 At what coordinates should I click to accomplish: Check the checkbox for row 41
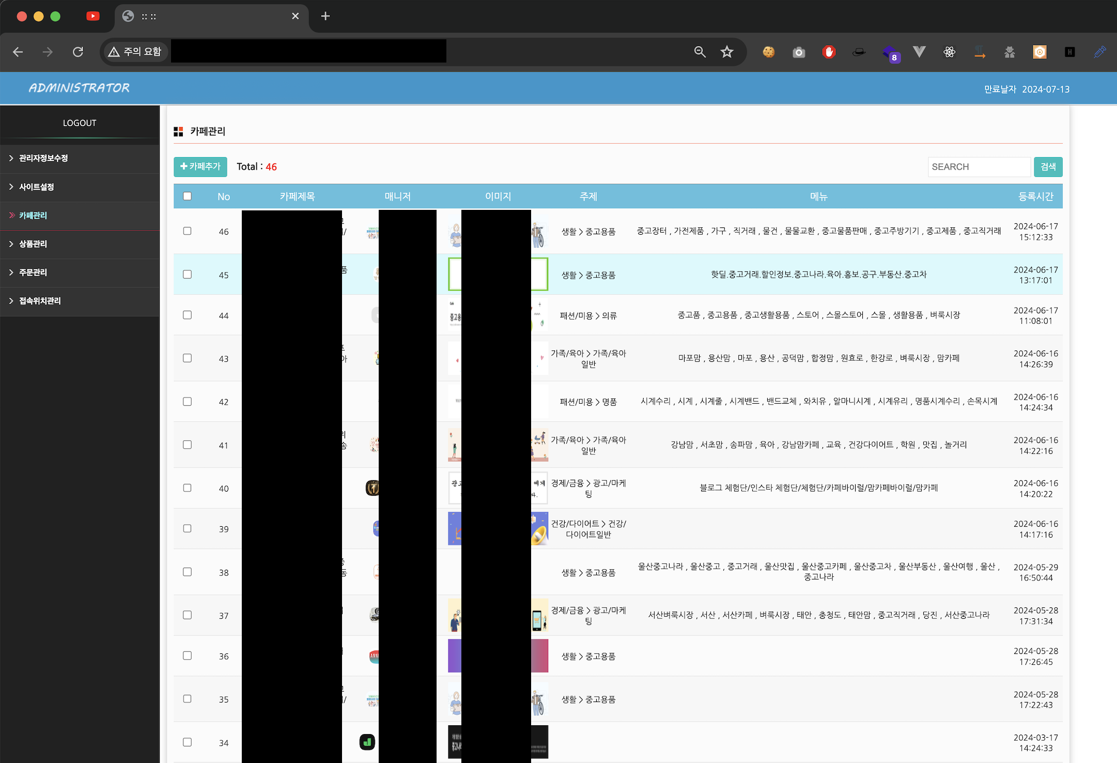point(187,445)
